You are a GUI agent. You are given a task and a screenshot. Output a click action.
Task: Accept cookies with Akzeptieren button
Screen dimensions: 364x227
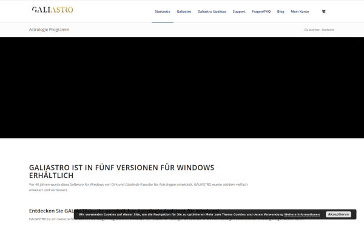339,214
